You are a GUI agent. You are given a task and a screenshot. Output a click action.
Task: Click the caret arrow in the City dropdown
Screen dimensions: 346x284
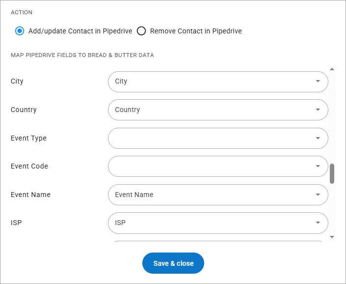coord(318,82)
